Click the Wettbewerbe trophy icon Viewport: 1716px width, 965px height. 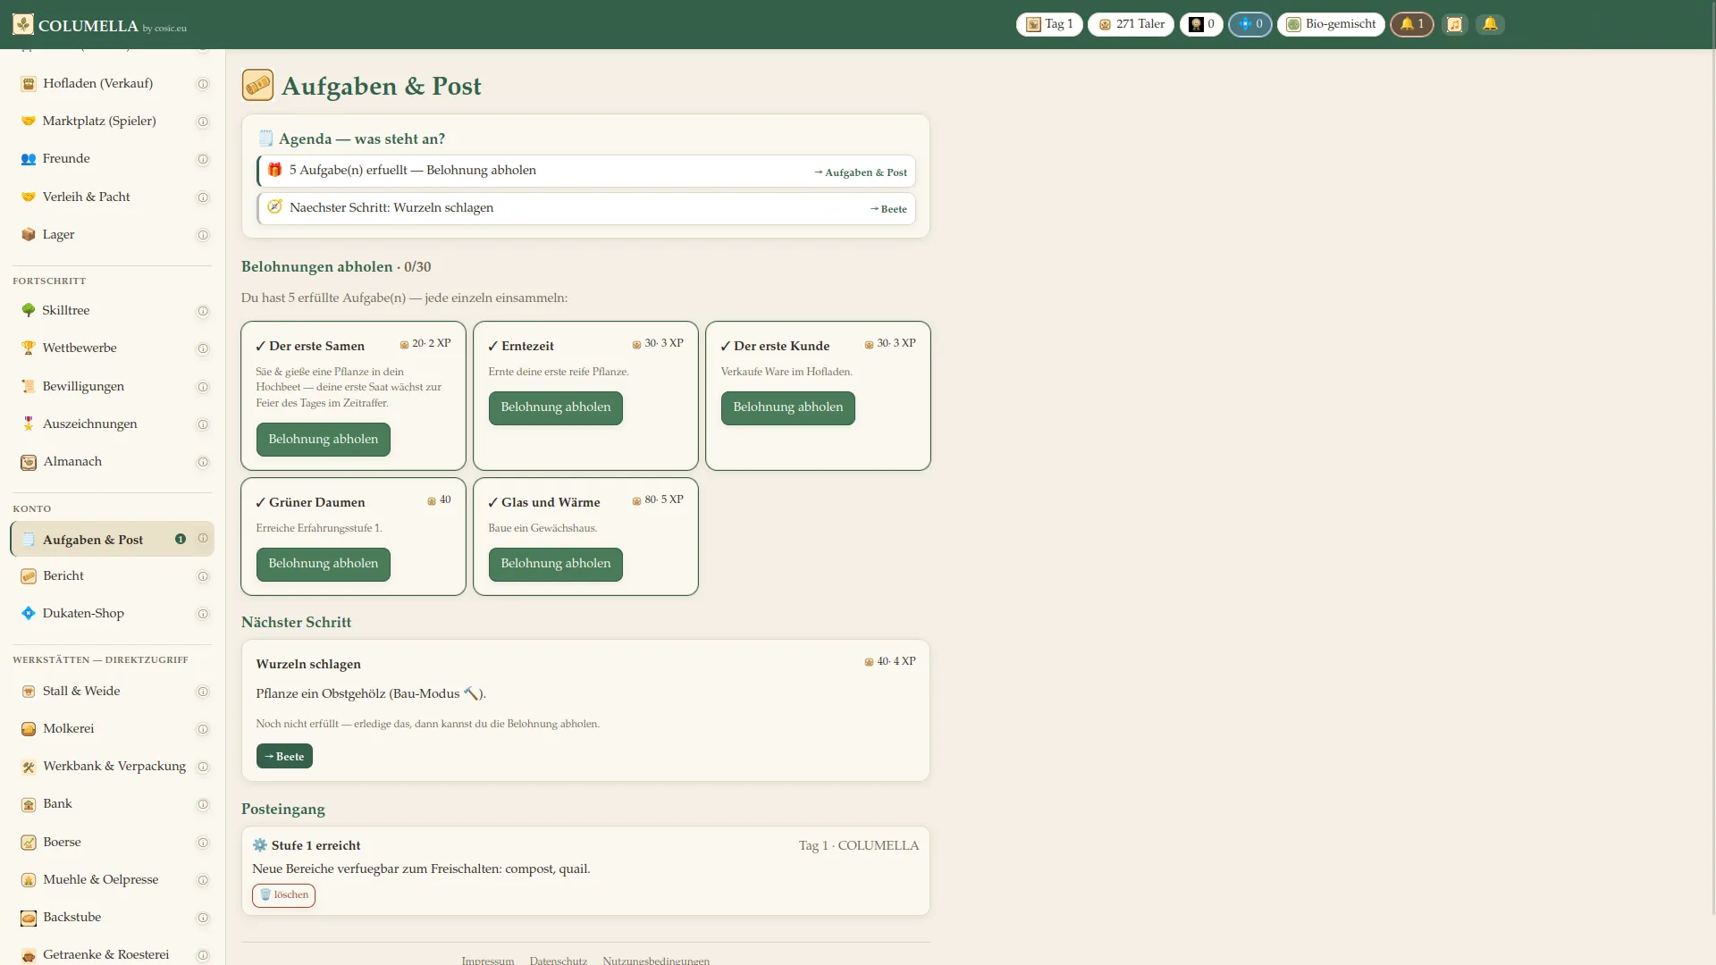click(x=29, y=348)
